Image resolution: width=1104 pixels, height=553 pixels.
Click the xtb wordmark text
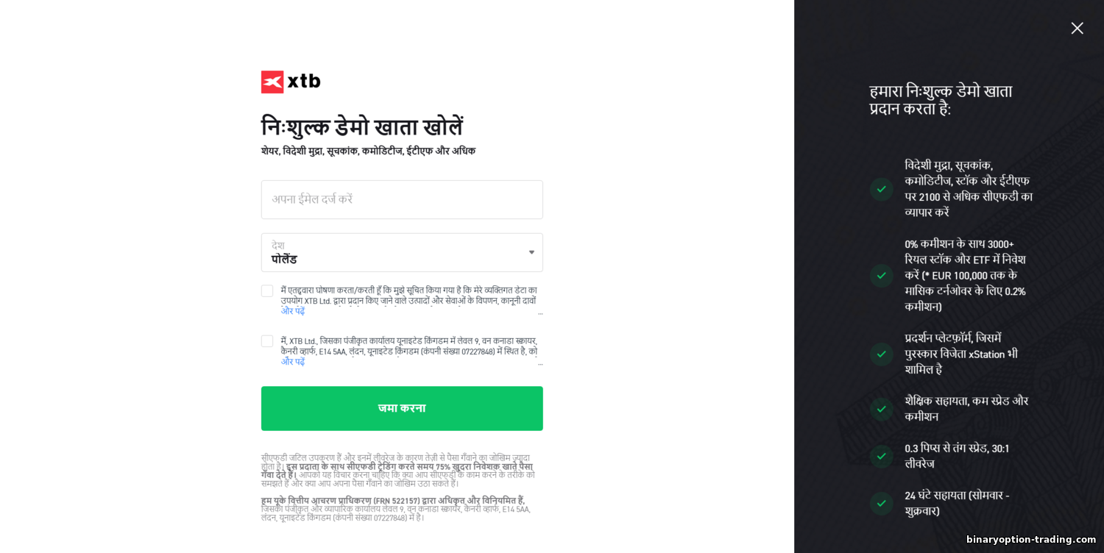coord(304,81)
